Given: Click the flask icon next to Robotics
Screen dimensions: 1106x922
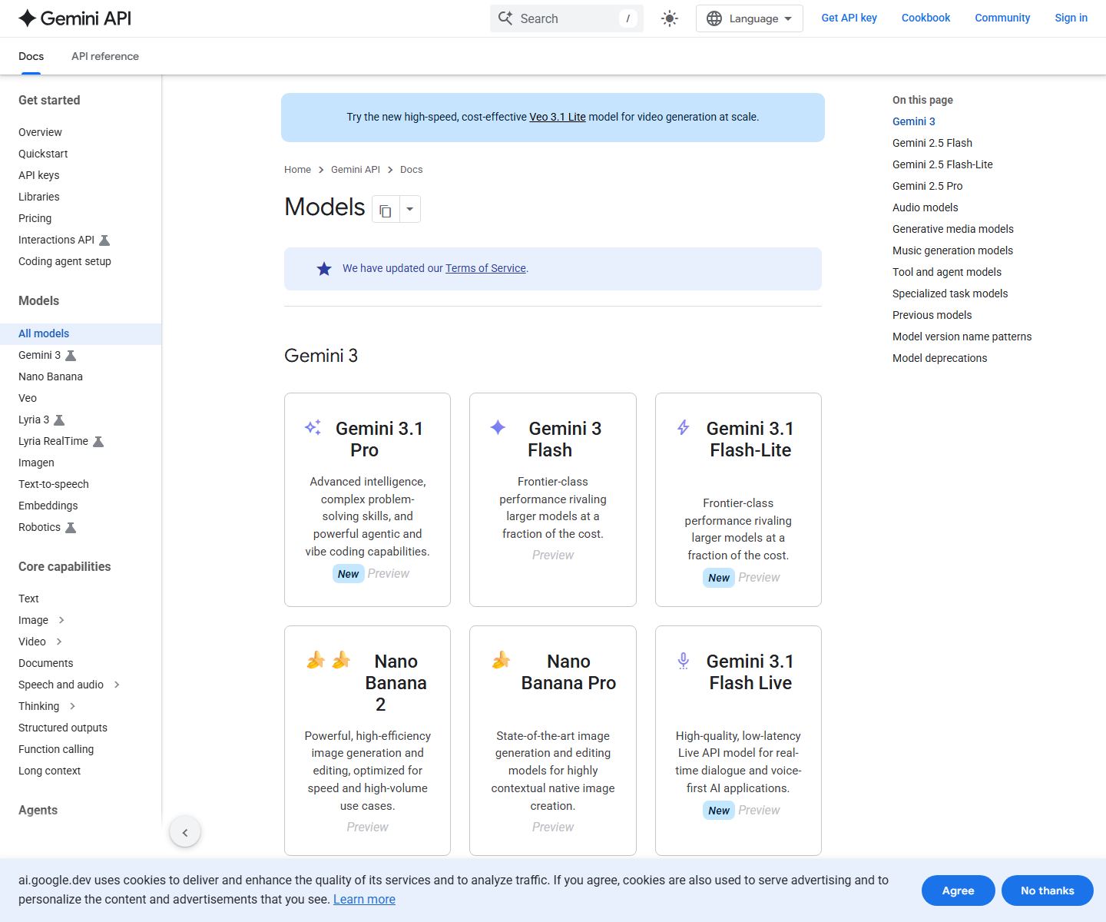Looking at the screenshot, I should [x=71, y=528].
